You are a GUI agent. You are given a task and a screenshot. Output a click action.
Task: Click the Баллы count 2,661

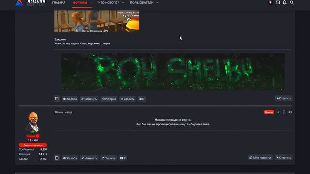click(44, 159)
